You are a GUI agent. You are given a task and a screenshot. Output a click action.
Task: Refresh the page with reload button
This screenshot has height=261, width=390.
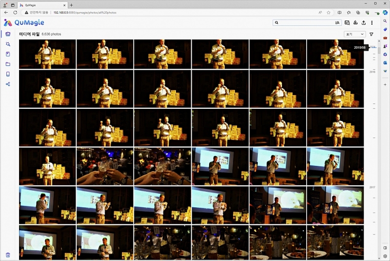coord(15,12)
